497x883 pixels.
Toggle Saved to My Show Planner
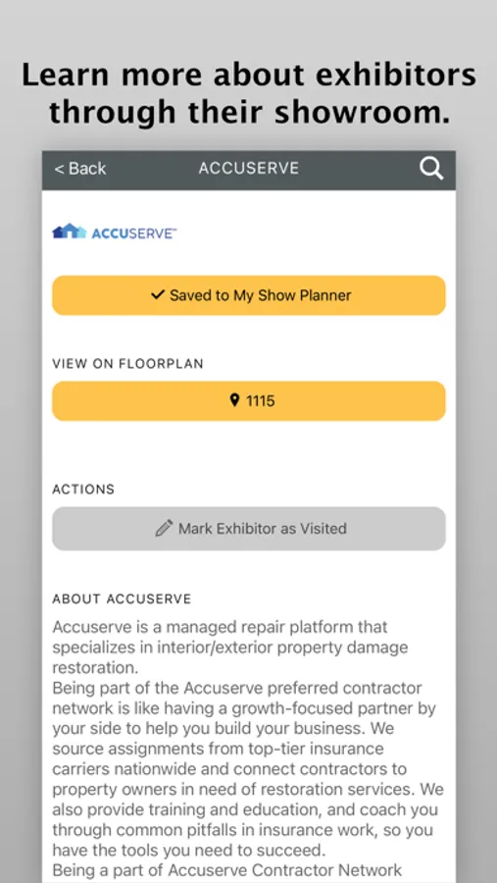pyautogui.click(x=249, y=295)
